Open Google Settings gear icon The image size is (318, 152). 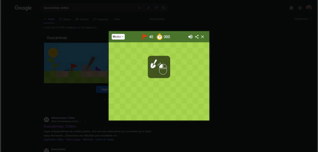point(291,8)
